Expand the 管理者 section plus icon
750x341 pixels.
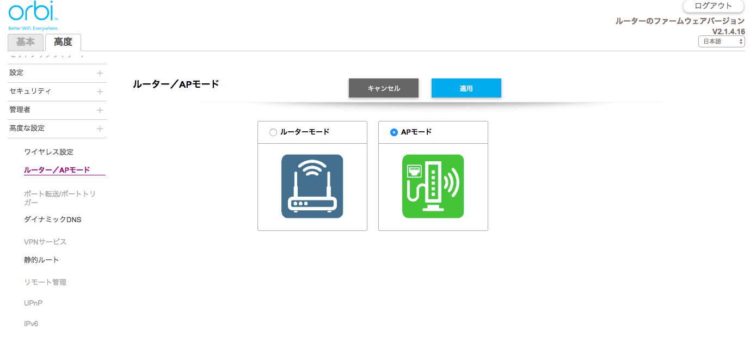(100, 110)
